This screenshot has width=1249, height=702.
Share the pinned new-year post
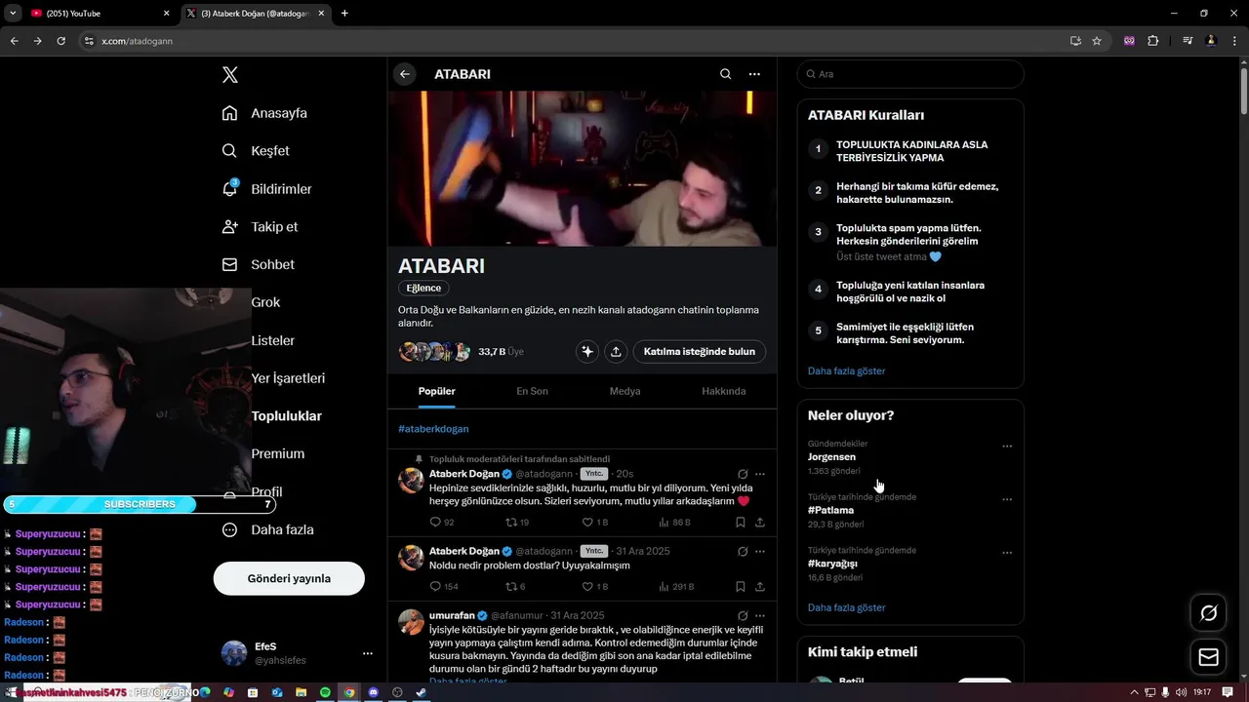[x=760, y=523]
